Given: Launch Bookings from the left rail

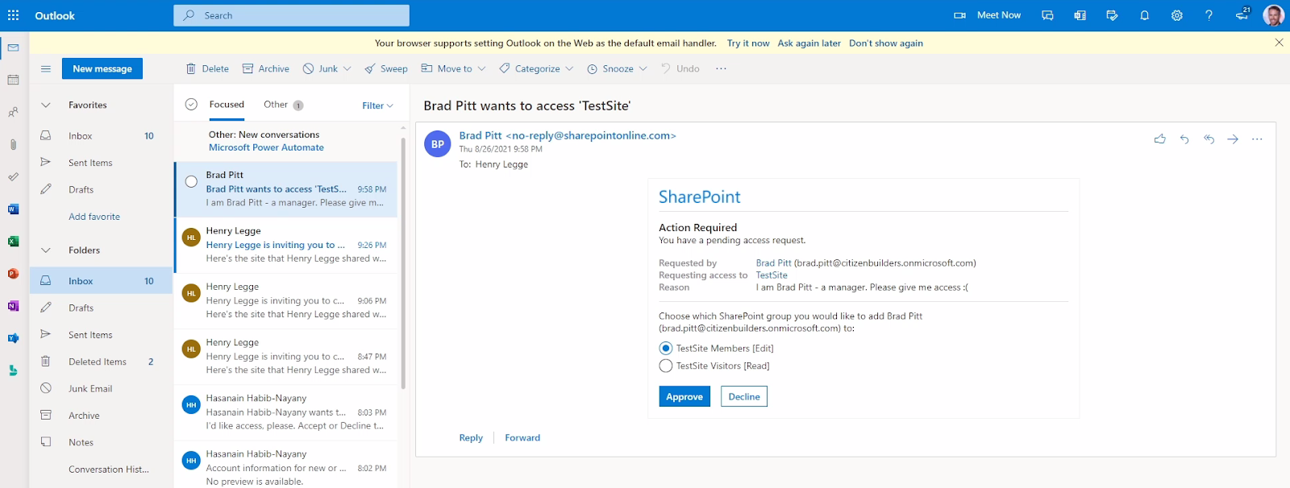Looking at the screenshot, I should pos(13,370).
